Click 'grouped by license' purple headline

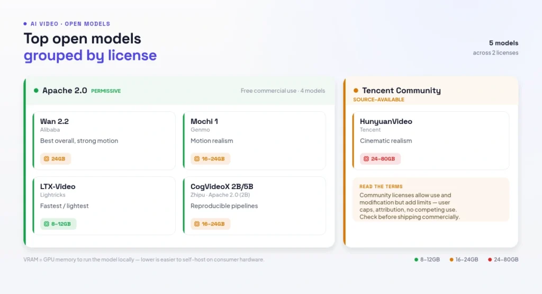coord(90,55)
